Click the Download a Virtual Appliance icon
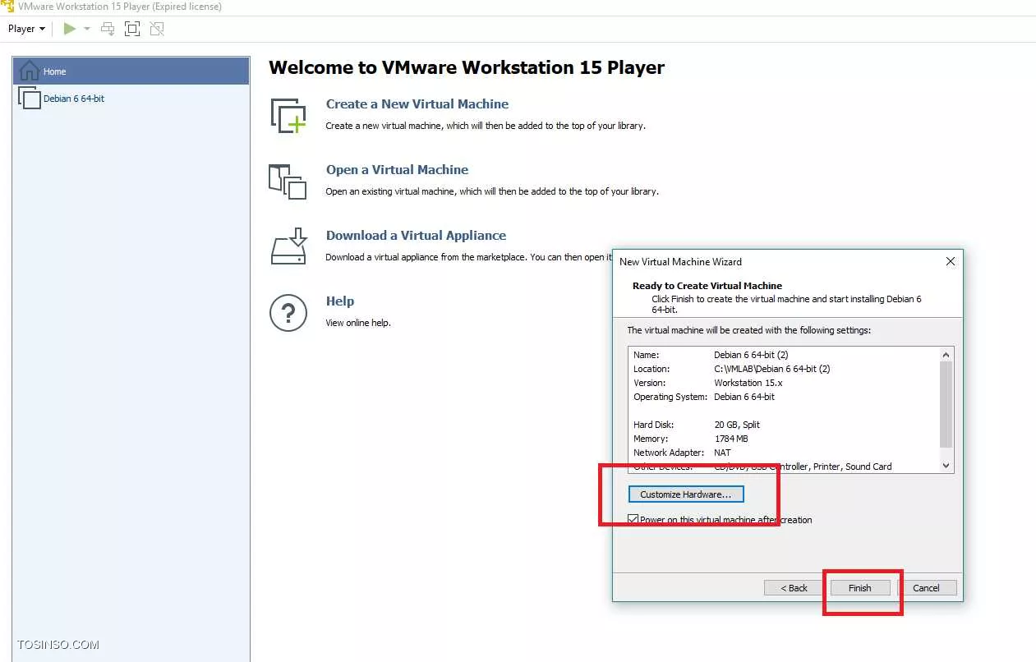 point(288,246)
